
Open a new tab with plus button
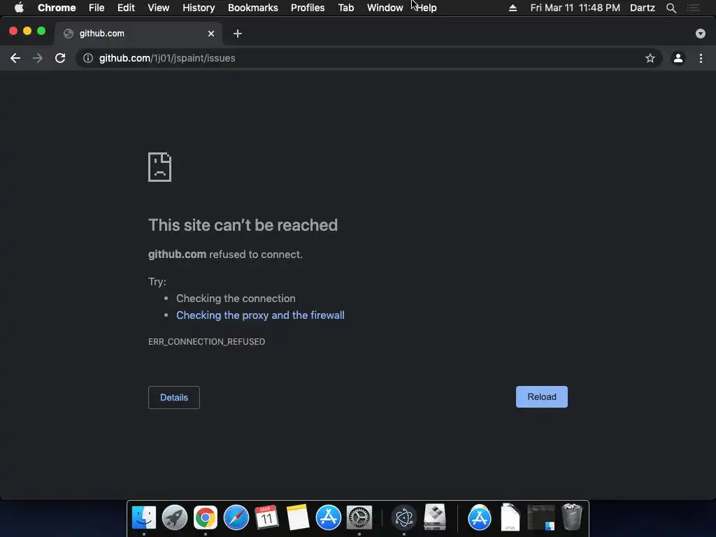238,34
